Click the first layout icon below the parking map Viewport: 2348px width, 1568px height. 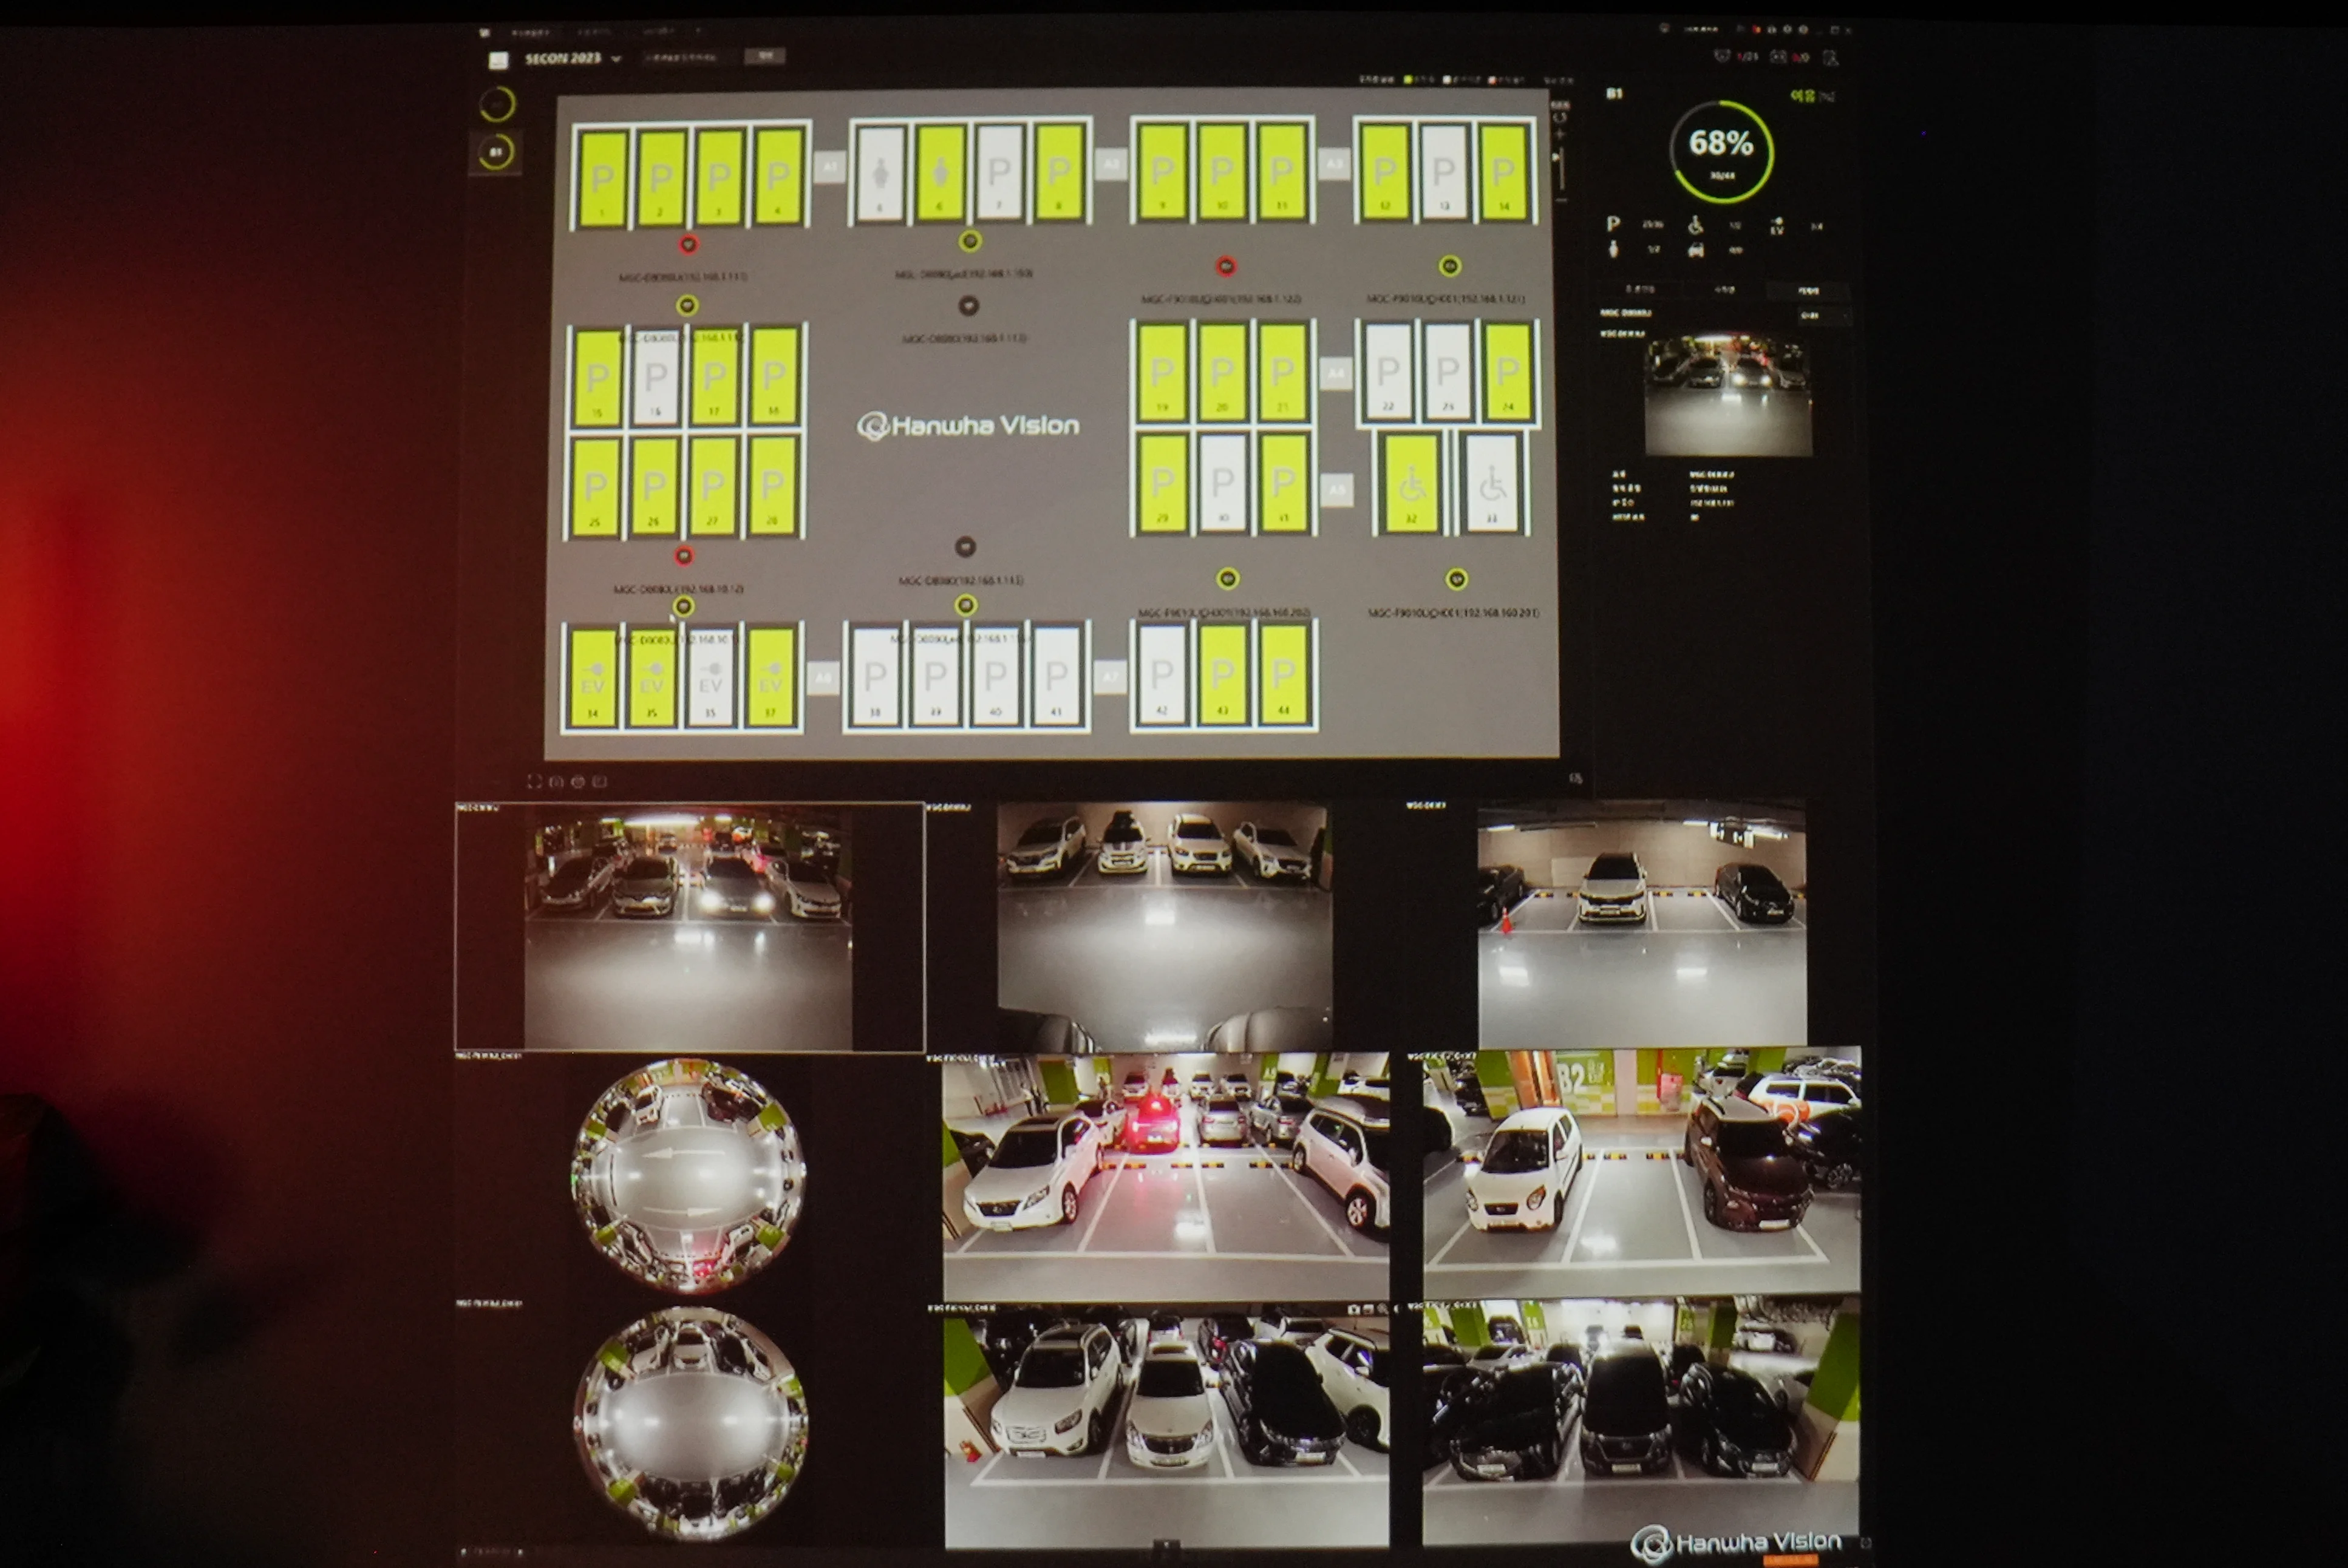(534, 782)
